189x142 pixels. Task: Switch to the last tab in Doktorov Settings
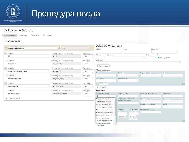click(x=47, y=35)
